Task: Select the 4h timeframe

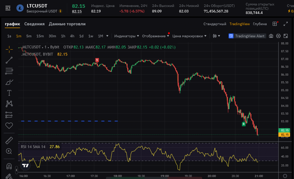Action: [72, 36]
